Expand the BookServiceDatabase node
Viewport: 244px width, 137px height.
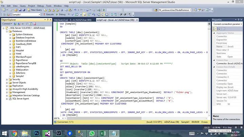pos(10,41)
